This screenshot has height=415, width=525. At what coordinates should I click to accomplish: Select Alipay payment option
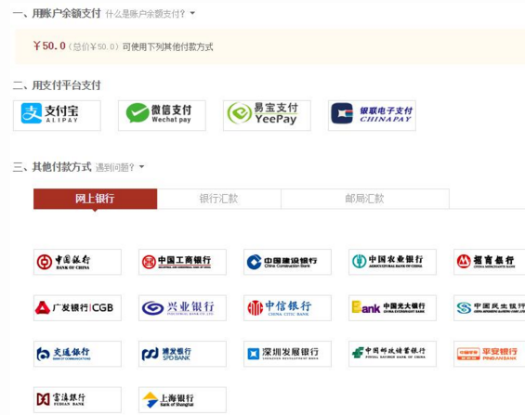(57, 115)
